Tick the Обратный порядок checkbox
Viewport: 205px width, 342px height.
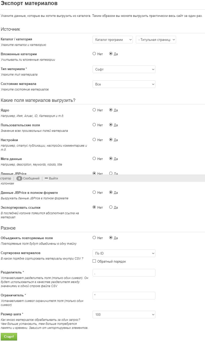[x=94, y=261]
